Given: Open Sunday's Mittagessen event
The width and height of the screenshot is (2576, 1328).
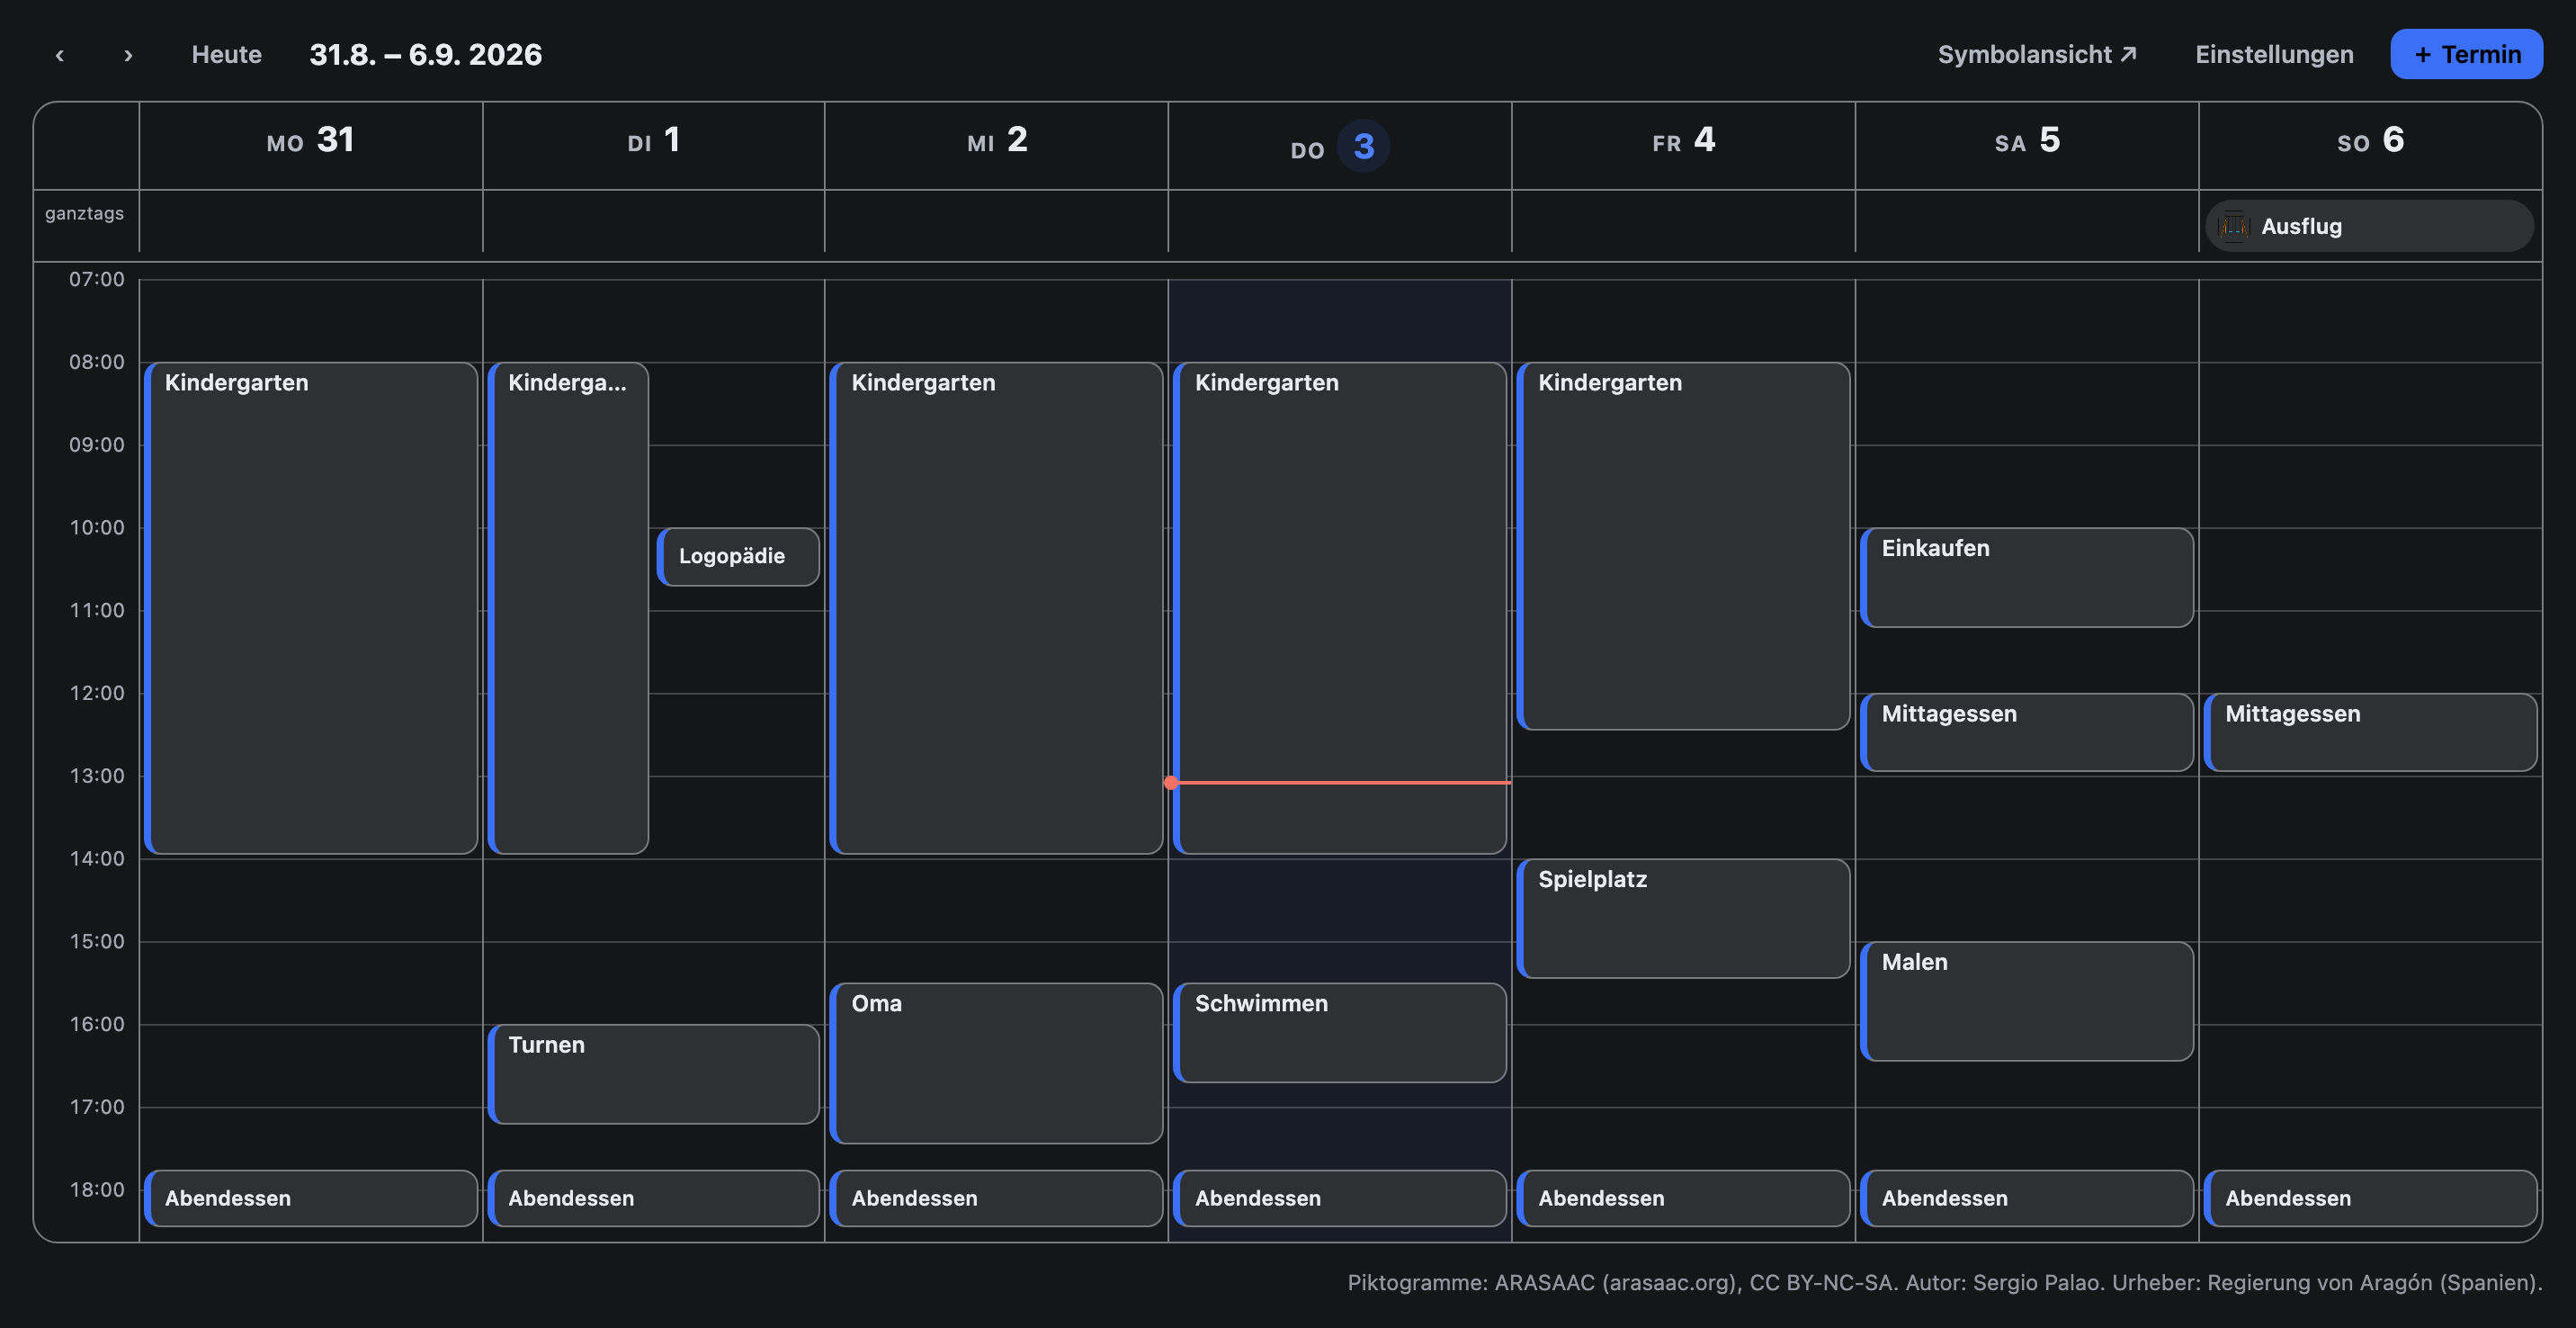Looking at the screenshot, I should pos(2370,733).
